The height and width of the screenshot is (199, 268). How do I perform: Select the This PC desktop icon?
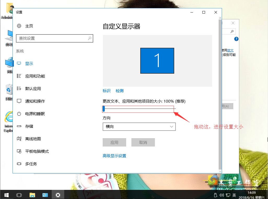click(9, 38)
